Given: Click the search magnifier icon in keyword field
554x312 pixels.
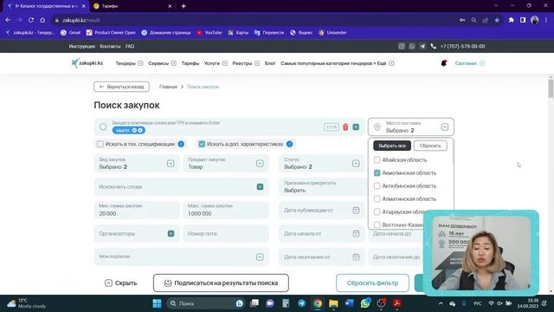Looking at the screenshot, I should pos(103,127).
